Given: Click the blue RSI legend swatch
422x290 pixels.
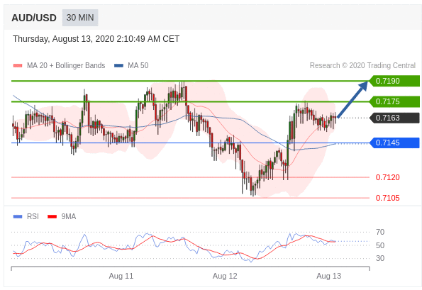Looking at the screenshot, I should [18, 216].
